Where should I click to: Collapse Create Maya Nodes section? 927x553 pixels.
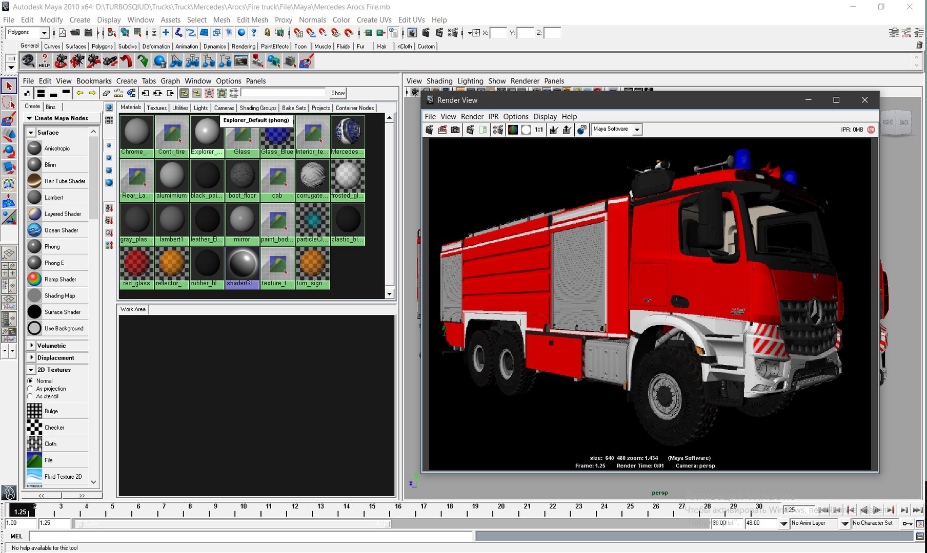tap(29, 118)
